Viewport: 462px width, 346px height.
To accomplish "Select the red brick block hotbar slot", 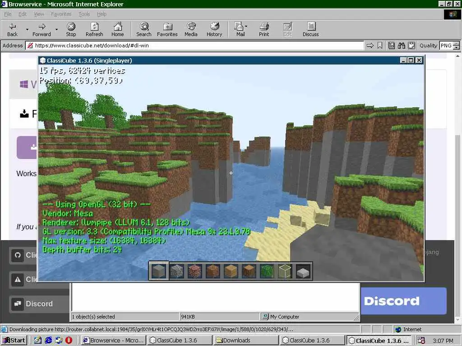I will [x=195, y=271].
